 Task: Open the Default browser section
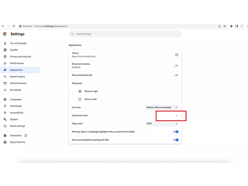[x=18, y=83]
